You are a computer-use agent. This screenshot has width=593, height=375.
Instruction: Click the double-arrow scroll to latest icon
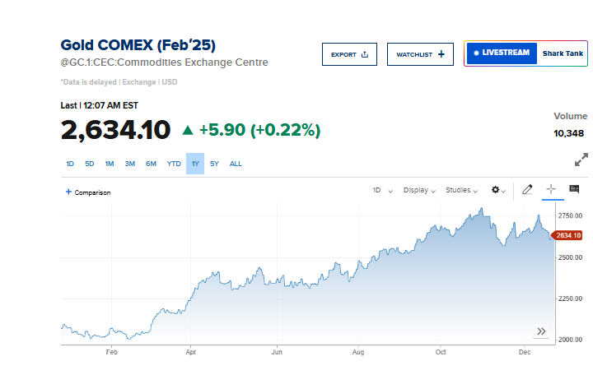point(541,331)
